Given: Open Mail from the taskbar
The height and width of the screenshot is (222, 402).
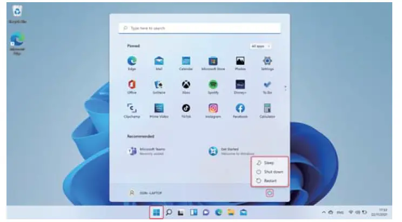Looking at the screenshot, I should point(243,212).
